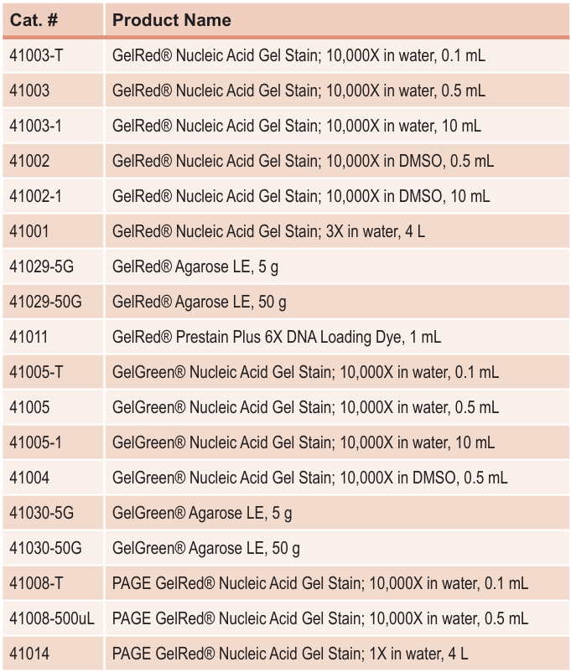Viewport: 571px width, 672px height.
Task: Select catalog number 41002-1
Action: pyautogui.click(x=35, y=196)
